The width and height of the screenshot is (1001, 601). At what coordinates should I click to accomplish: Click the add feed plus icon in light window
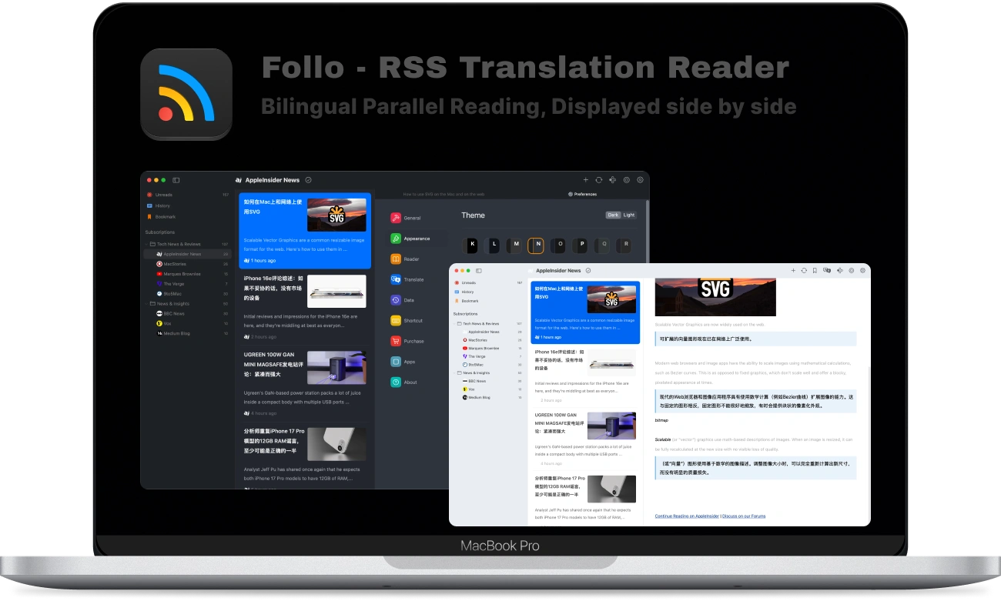(793, 271)
